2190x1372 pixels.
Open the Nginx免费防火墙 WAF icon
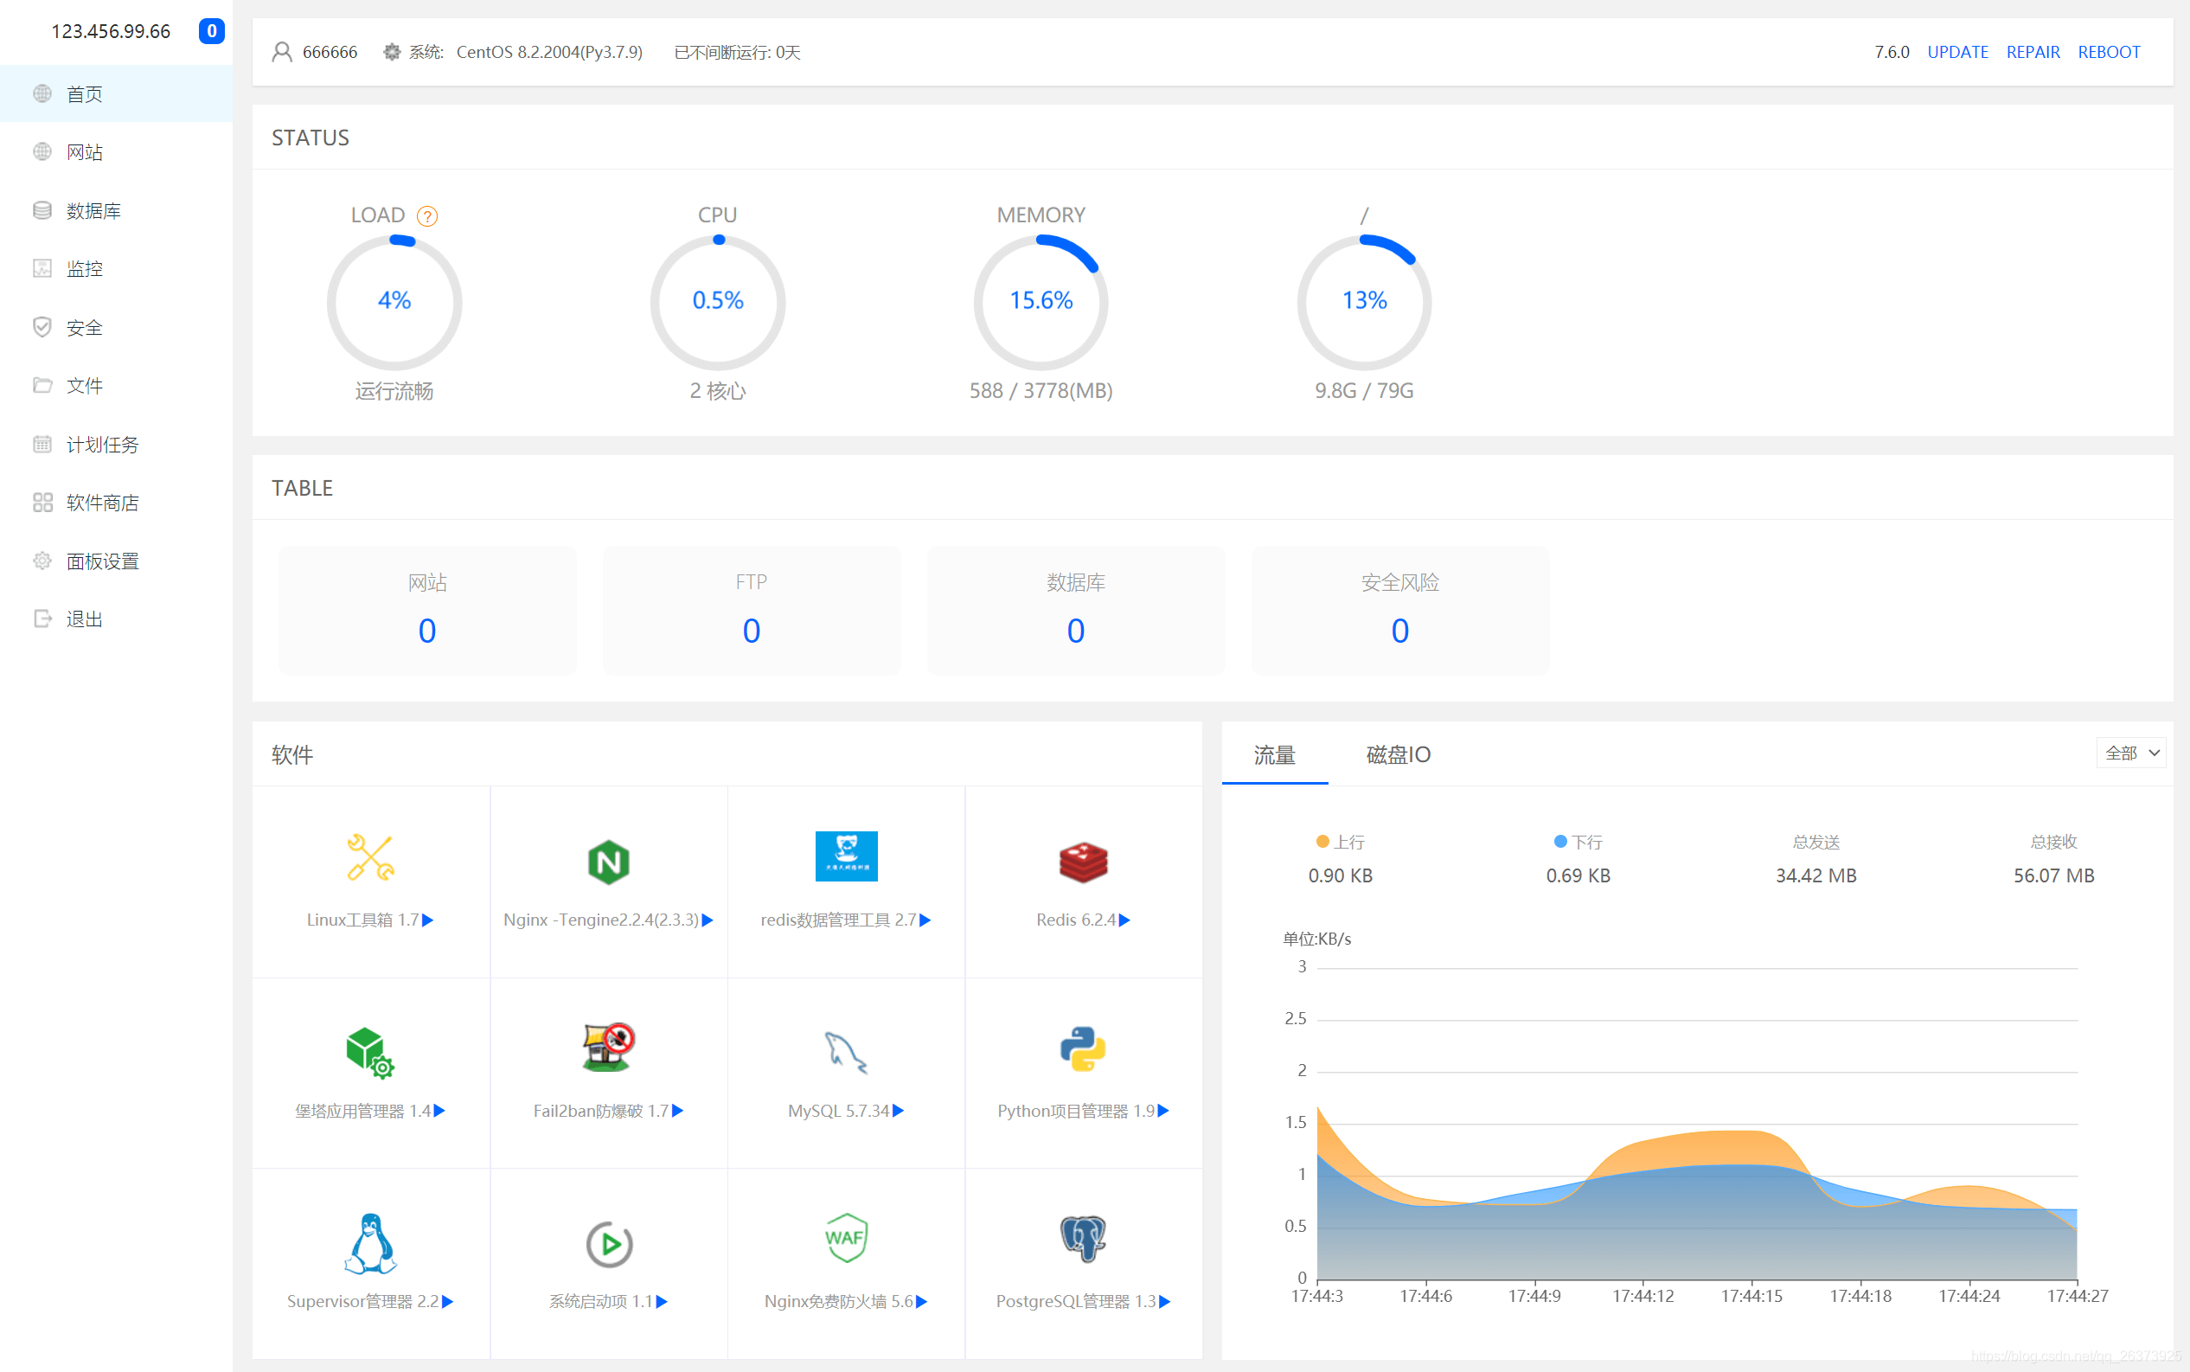(x=846, y=1238)
